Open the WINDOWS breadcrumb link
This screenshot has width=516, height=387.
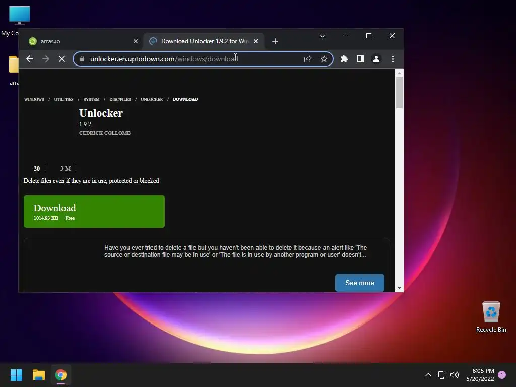click(x=34, y=99)
